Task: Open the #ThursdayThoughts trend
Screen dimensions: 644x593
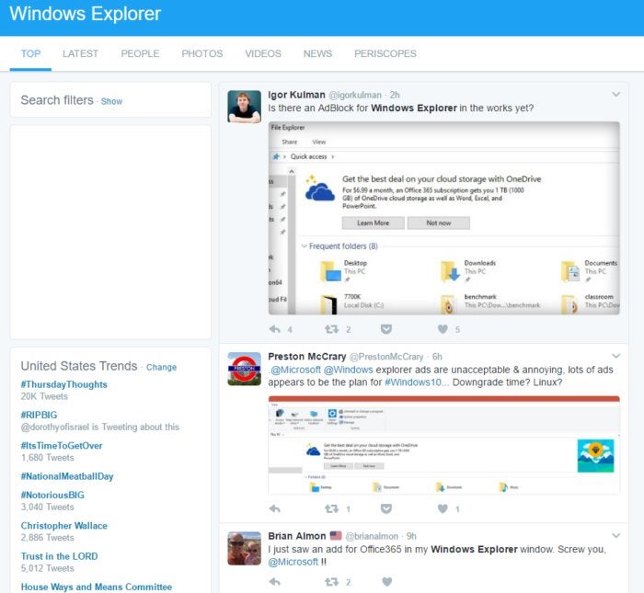Action: tap(64, 384)
